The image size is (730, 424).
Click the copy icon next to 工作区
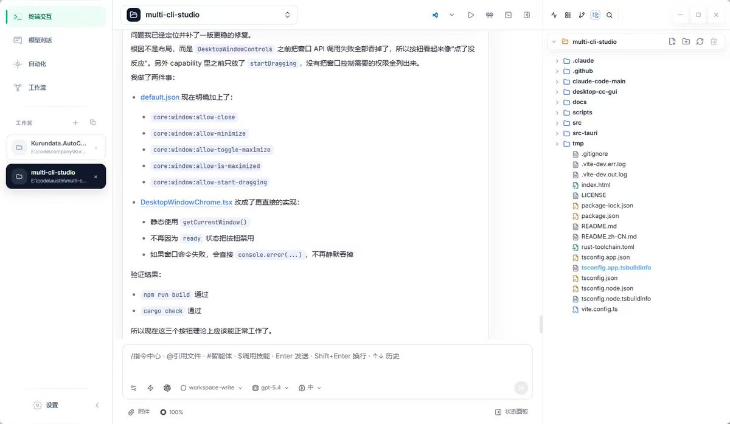[x=92, y=123]
